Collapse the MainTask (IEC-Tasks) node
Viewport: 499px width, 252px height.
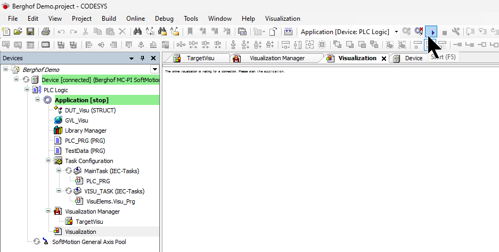pyautogui.click(x=59, y=170)
